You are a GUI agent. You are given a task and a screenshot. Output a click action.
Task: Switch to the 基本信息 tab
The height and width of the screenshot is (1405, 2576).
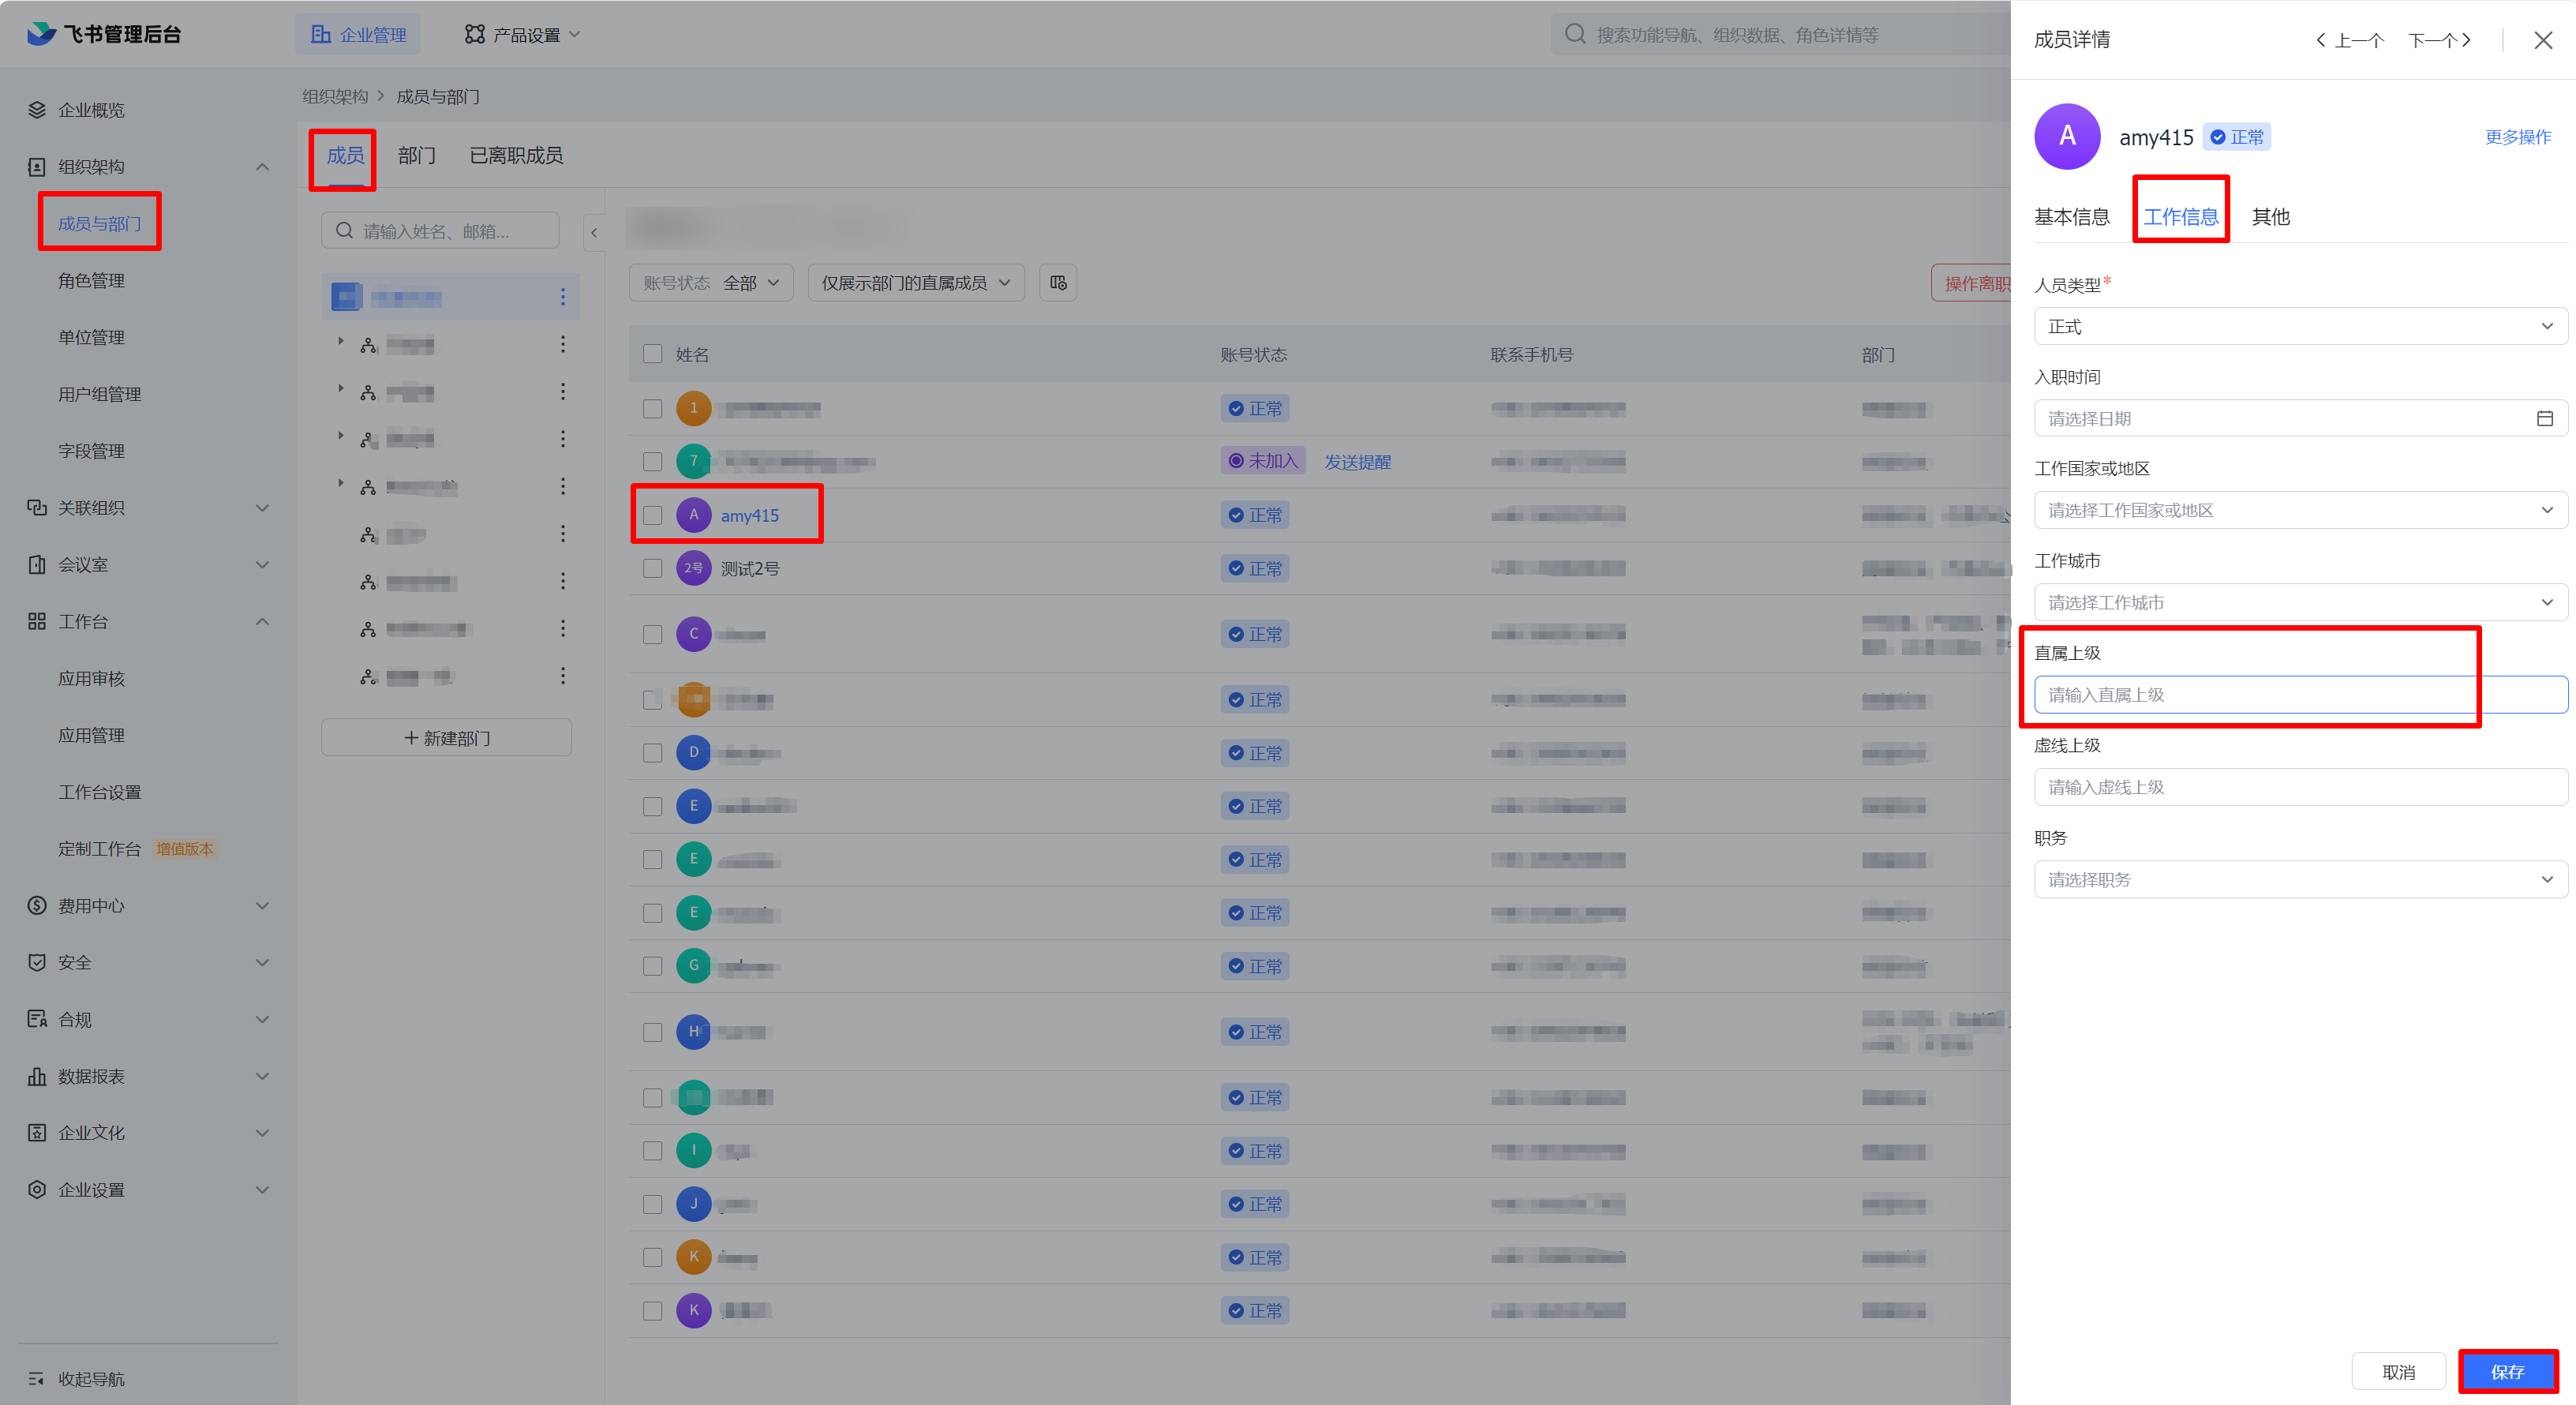point(2071,217)
